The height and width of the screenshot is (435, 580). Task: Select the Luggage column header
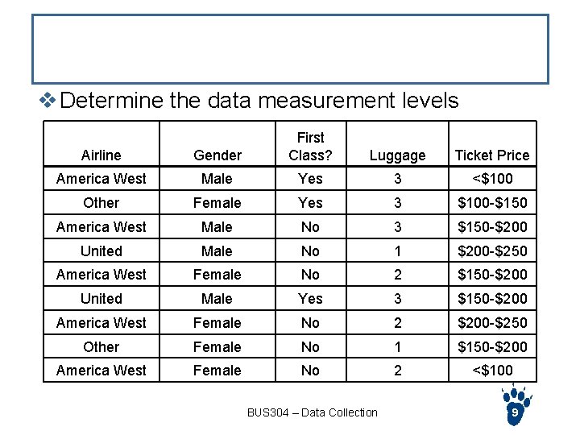(397, 155)
